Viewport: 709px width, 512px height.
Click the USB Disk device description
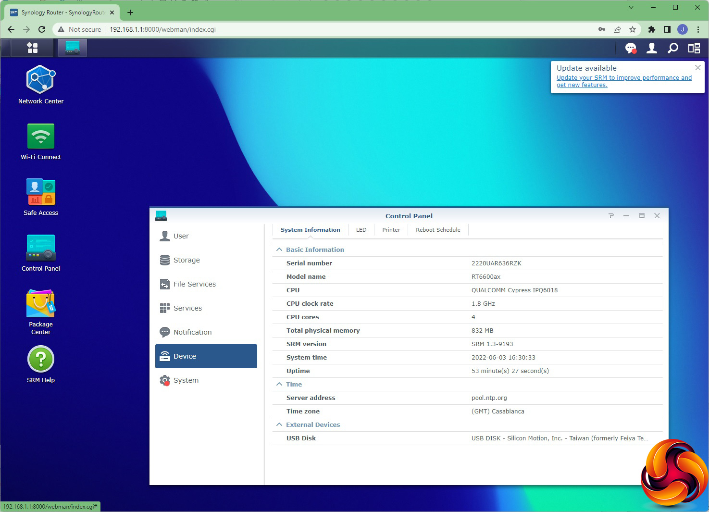click(x=560, y=438)
